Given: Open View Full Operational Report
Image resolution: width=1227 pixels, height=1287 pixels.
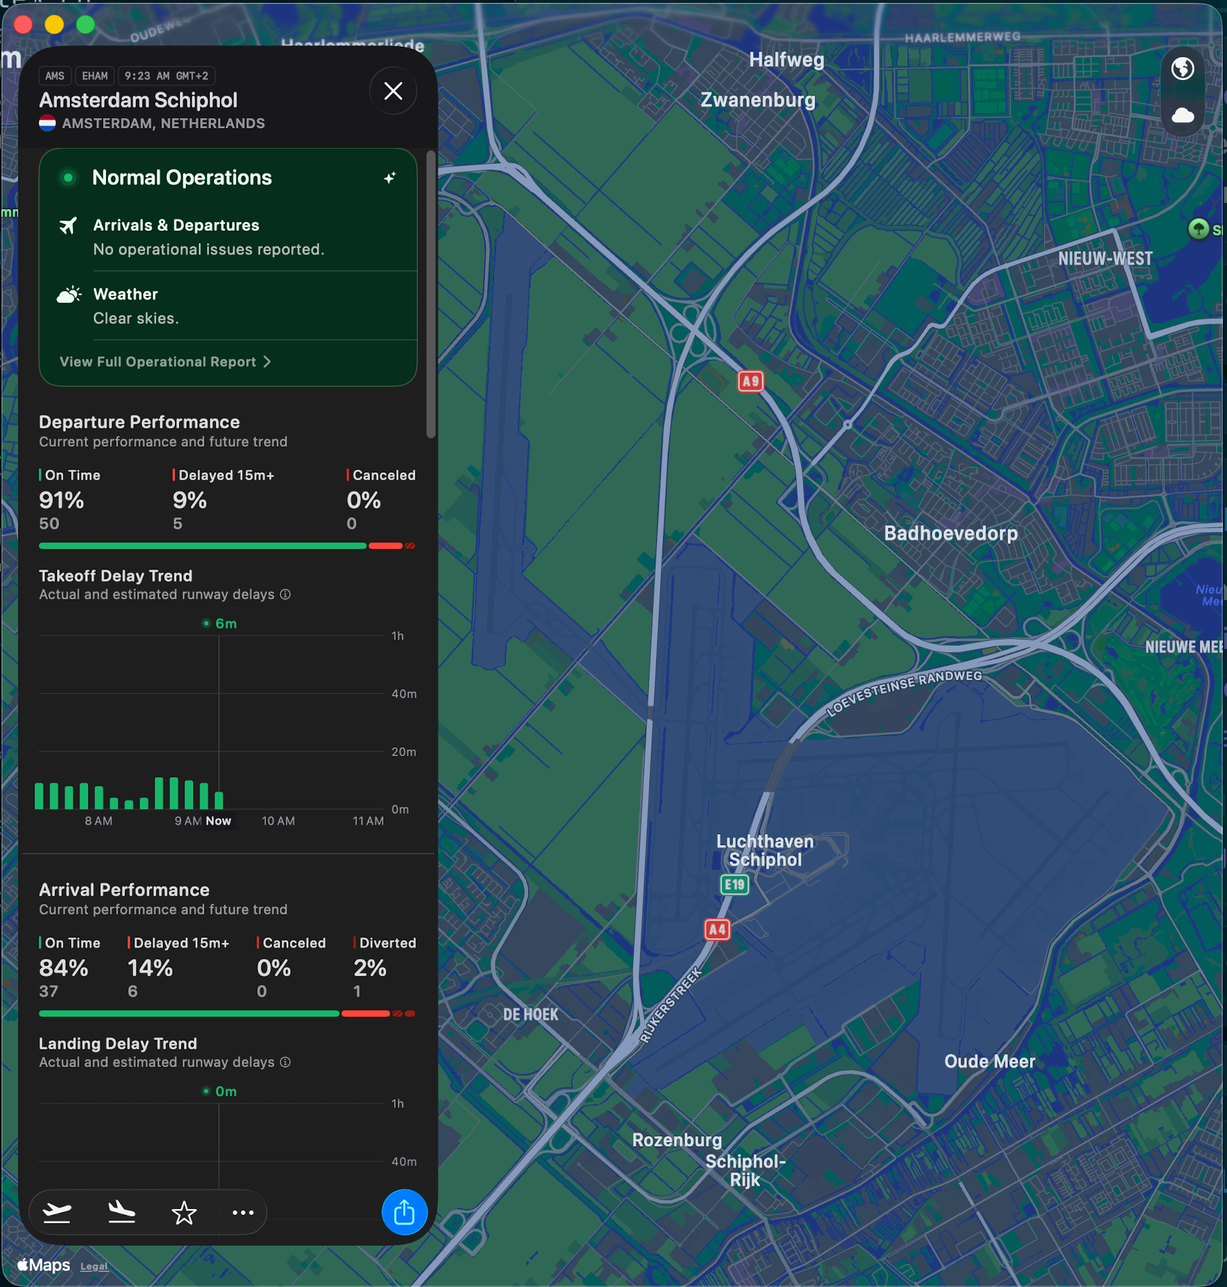Looking at the screenshot, I should pyautogui.click(x=159, y=361).
